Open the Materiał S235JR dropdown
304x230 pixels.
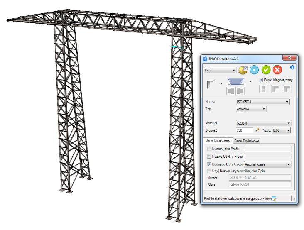(263, 123)
